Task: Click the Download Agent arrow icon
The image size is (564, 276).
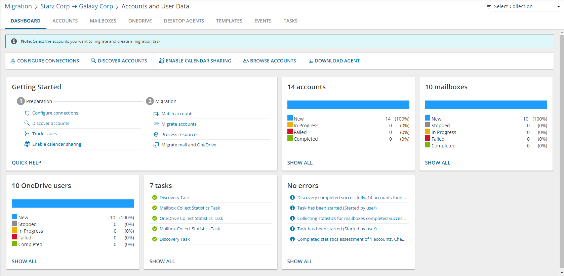Action: pyautogui.click(x=311, y=61)
